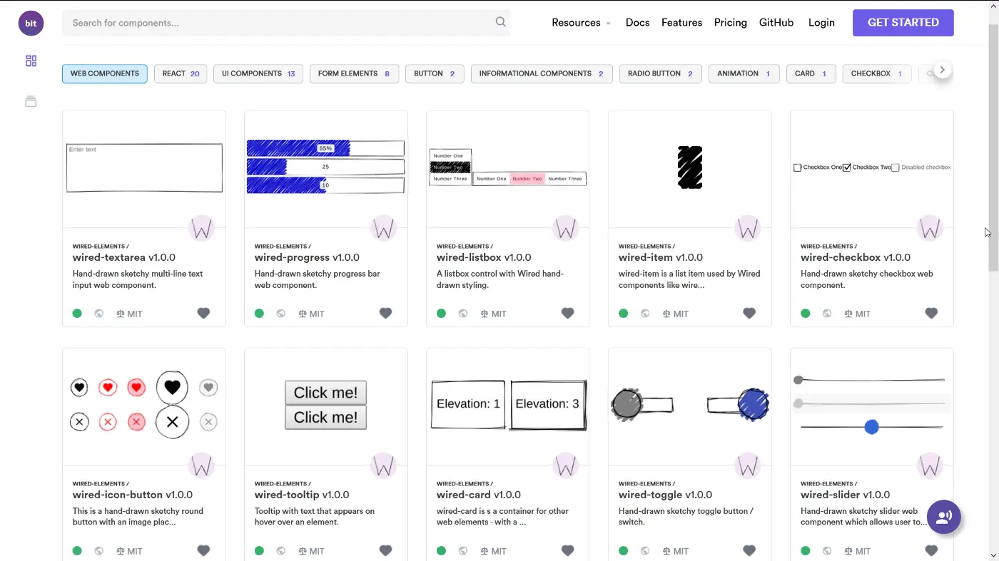
Task: Click the large black X icon button
Action: pyautogui.click(x=172, y=421)
